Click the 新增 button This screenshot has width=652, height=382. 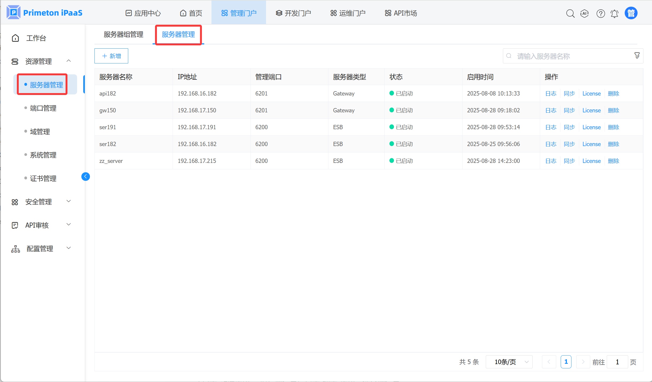point(111,56)
